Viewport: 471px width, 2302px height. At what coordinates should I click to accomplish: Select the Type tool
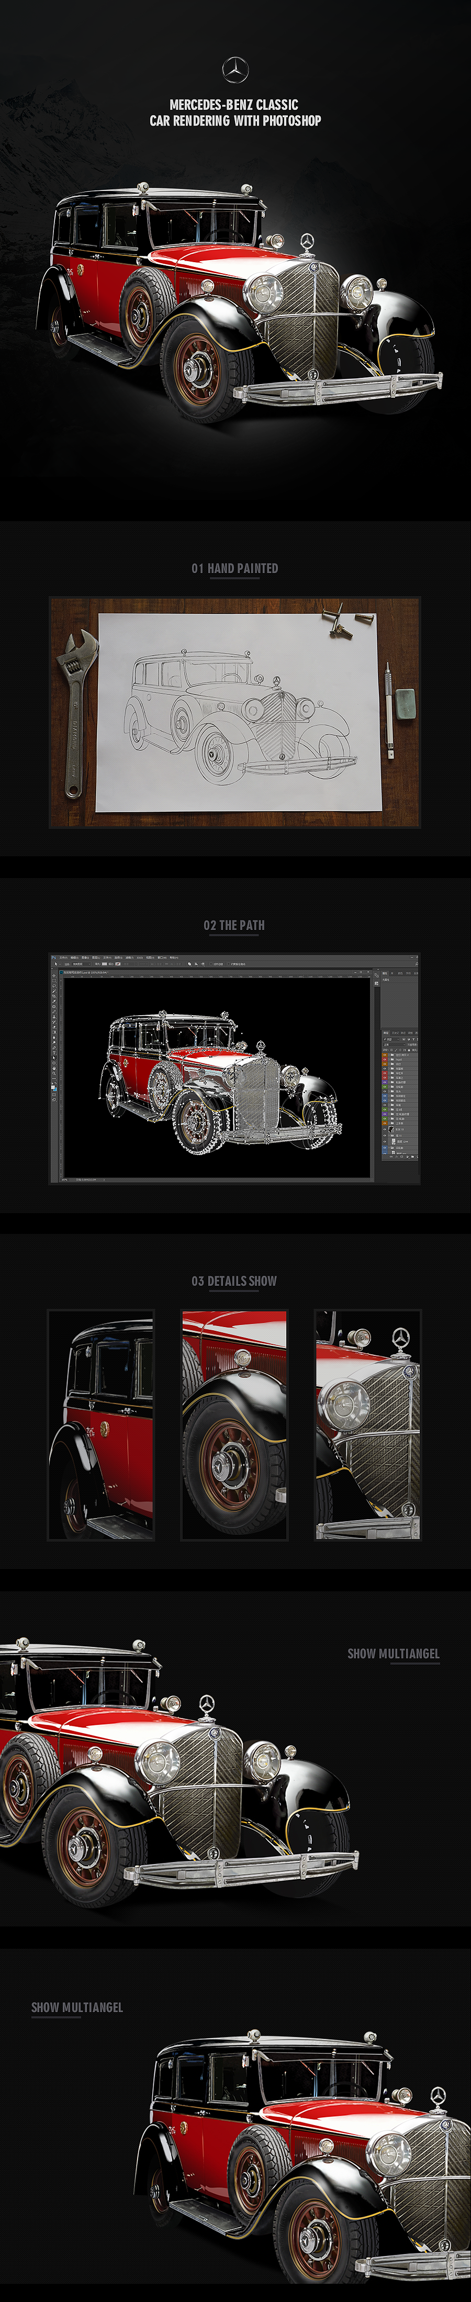tap(54, 1053)
